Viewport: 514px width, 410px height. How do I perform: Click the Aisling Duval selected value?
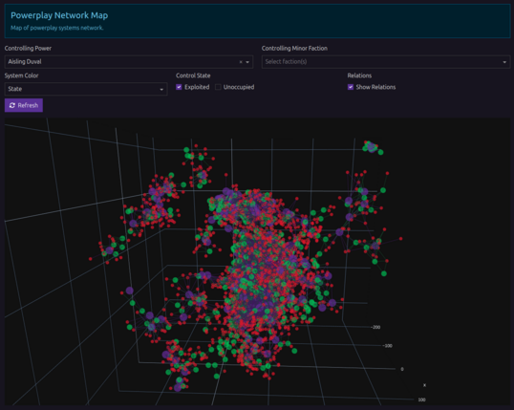coord(25,62)
